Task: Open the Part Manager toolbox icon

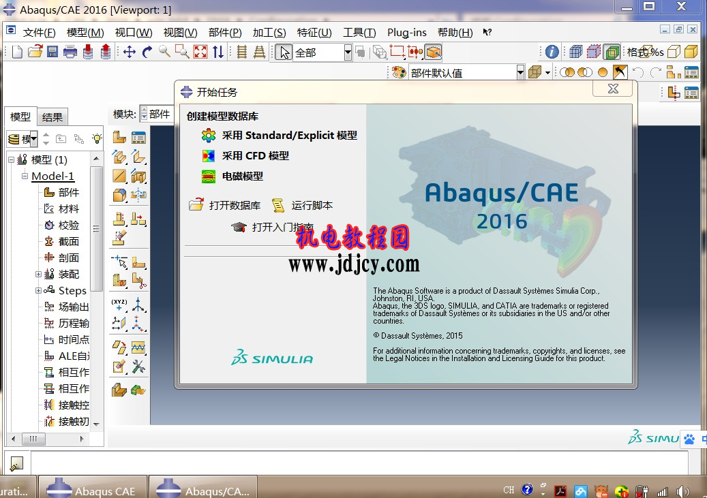Action: tap(138, 137)
